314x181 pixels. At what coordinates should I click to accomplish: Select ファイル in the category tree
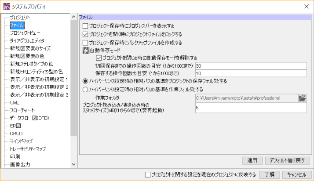click(17, 25)
